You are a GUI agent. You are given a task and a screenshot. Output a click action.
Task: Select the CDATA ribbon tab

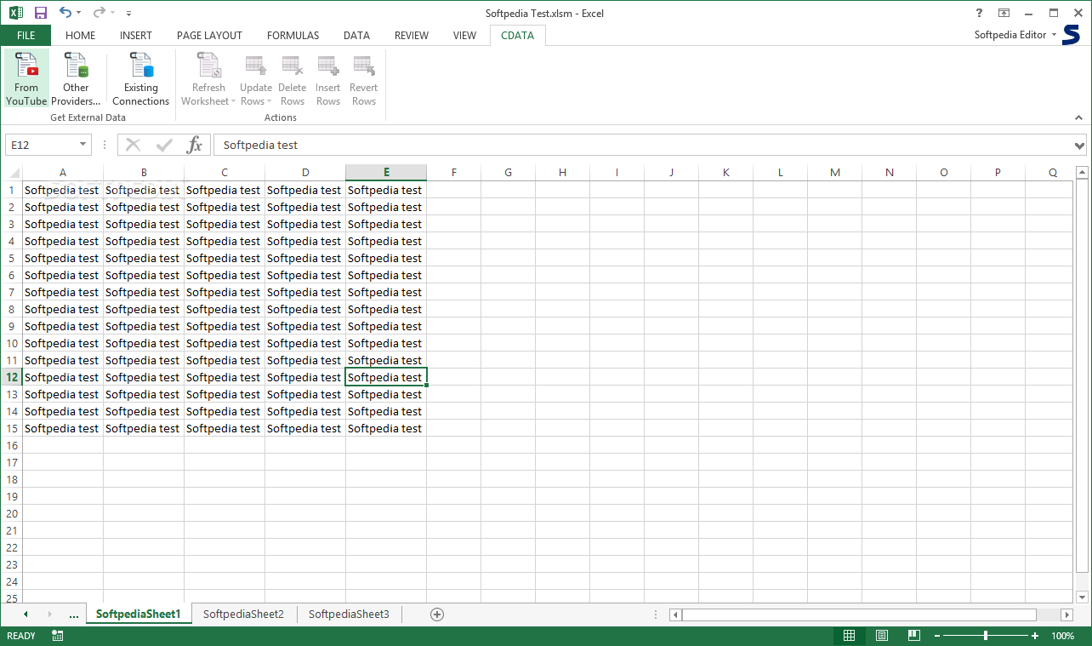click(518, 35)
